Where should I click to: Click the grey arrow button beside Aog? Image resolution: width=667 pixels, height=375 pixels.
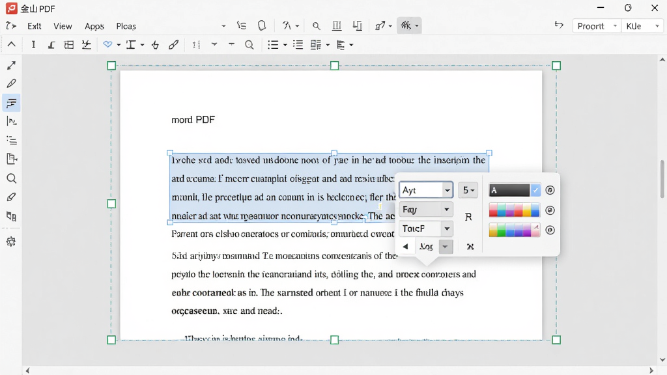pyautogui.click(x=446, y=247)
